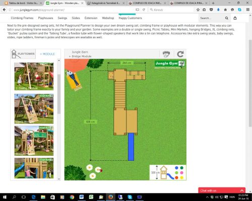
Task: Select the Climb Module thumbnail
Action: [x=34, y=109]
